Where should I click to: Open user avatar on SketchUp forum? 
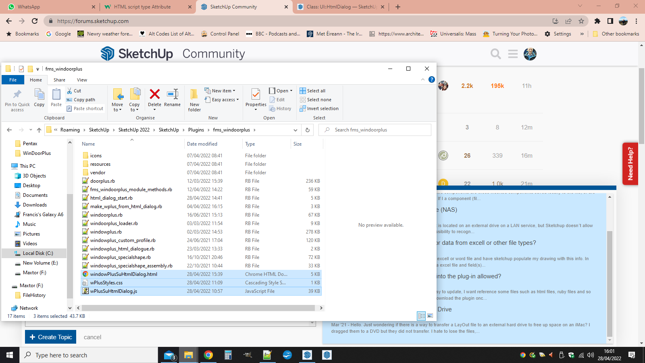530,54
